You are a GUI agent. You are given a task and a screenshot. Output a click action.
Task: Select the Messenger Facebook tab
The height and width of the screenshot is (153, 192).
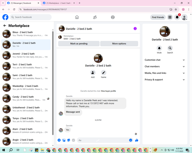[x=23, y=3]
